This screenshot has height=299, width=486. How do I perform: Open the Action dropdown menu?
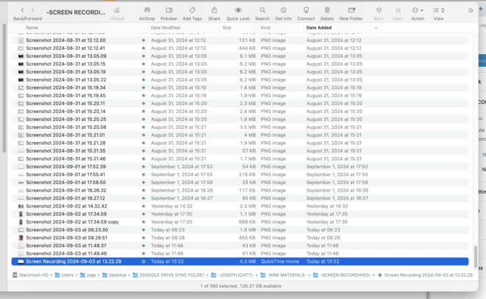click(418, 11)
